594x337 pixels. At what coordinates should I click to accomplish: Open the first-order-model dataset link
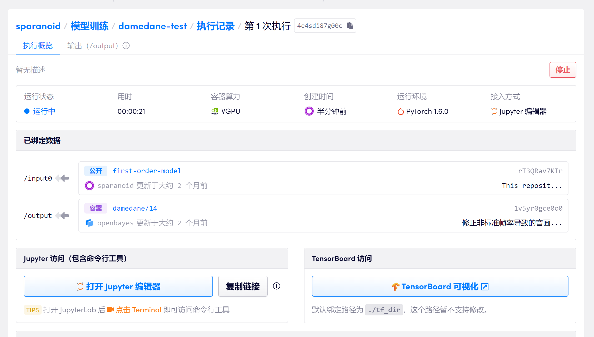(x=147, y=171)
